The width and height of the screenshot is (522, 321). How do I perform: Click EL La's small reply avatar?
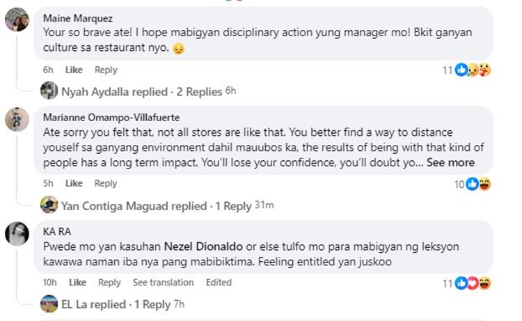49,304
